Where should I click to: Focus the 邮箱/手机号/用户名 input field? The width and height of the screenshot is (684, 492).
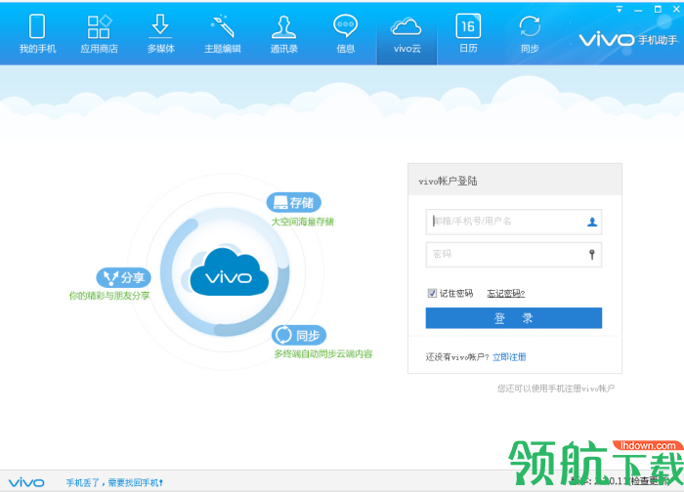coord(513,222)
